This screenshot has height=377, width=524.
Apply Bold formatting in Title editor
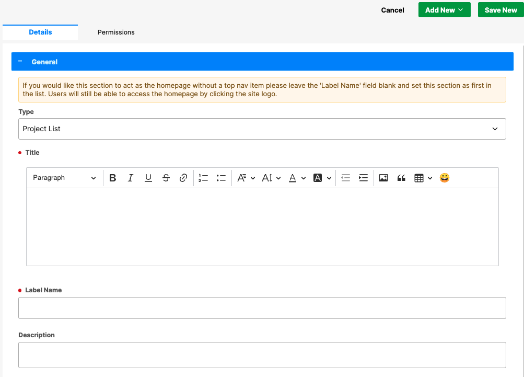pos(113,178)
